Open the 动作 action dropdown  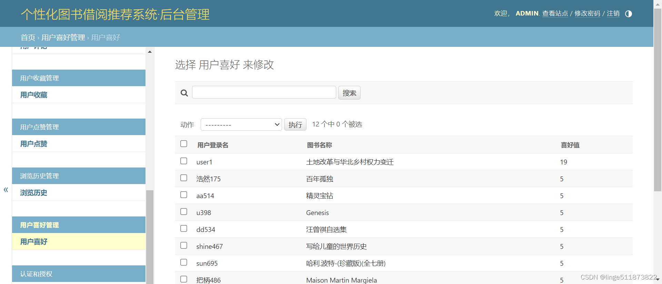241,124
